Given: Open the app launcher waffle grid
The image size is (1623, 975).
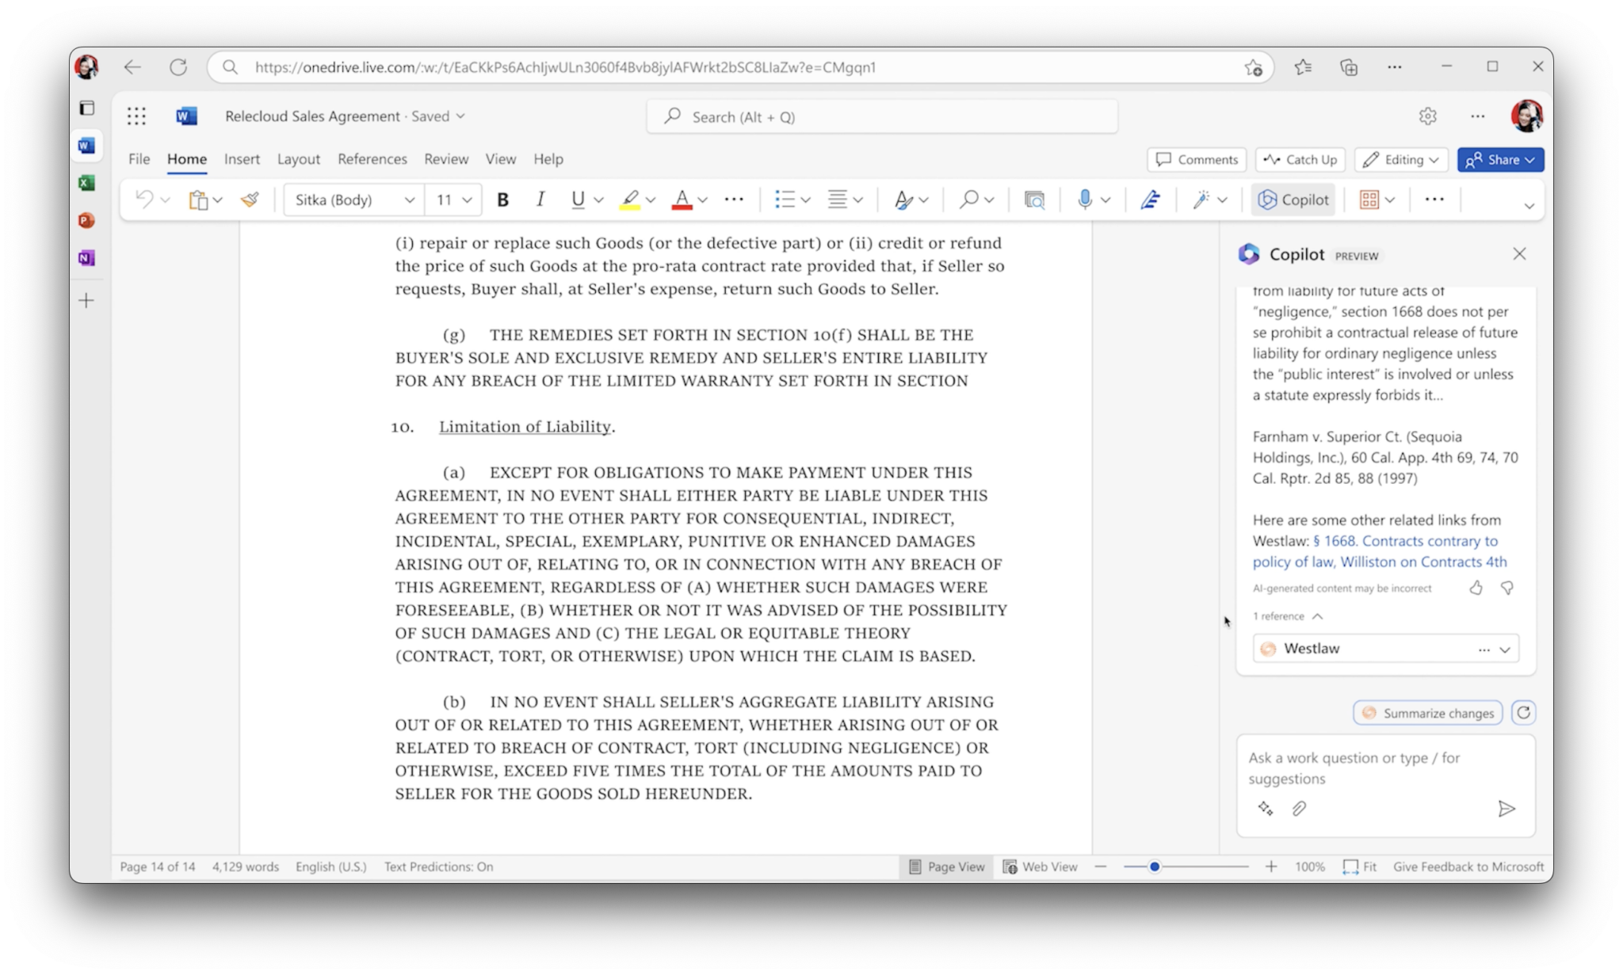Looking at the screenshot, I should tap(136, 116).
